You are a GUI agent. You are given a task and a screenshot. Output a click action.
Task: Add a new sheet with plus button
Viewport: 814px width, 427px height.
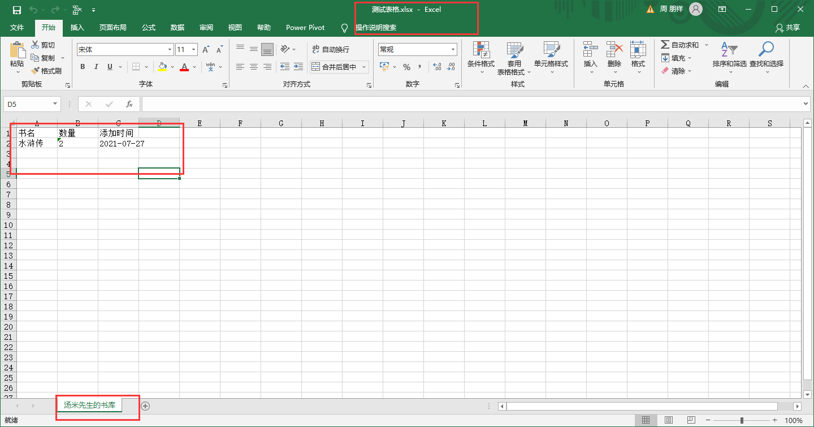coord(145,406)
